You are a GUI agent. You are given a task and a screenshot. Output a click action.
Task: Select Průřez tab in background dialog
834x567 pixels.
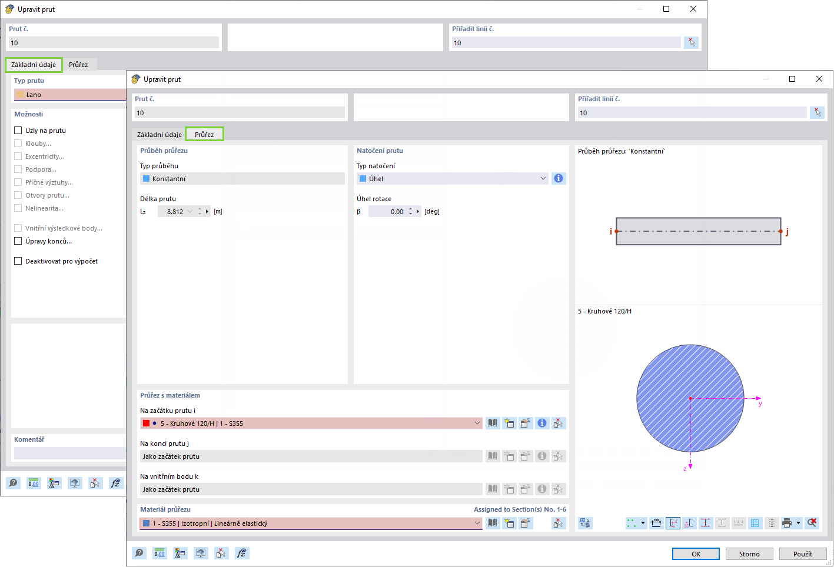pos(78,64)
